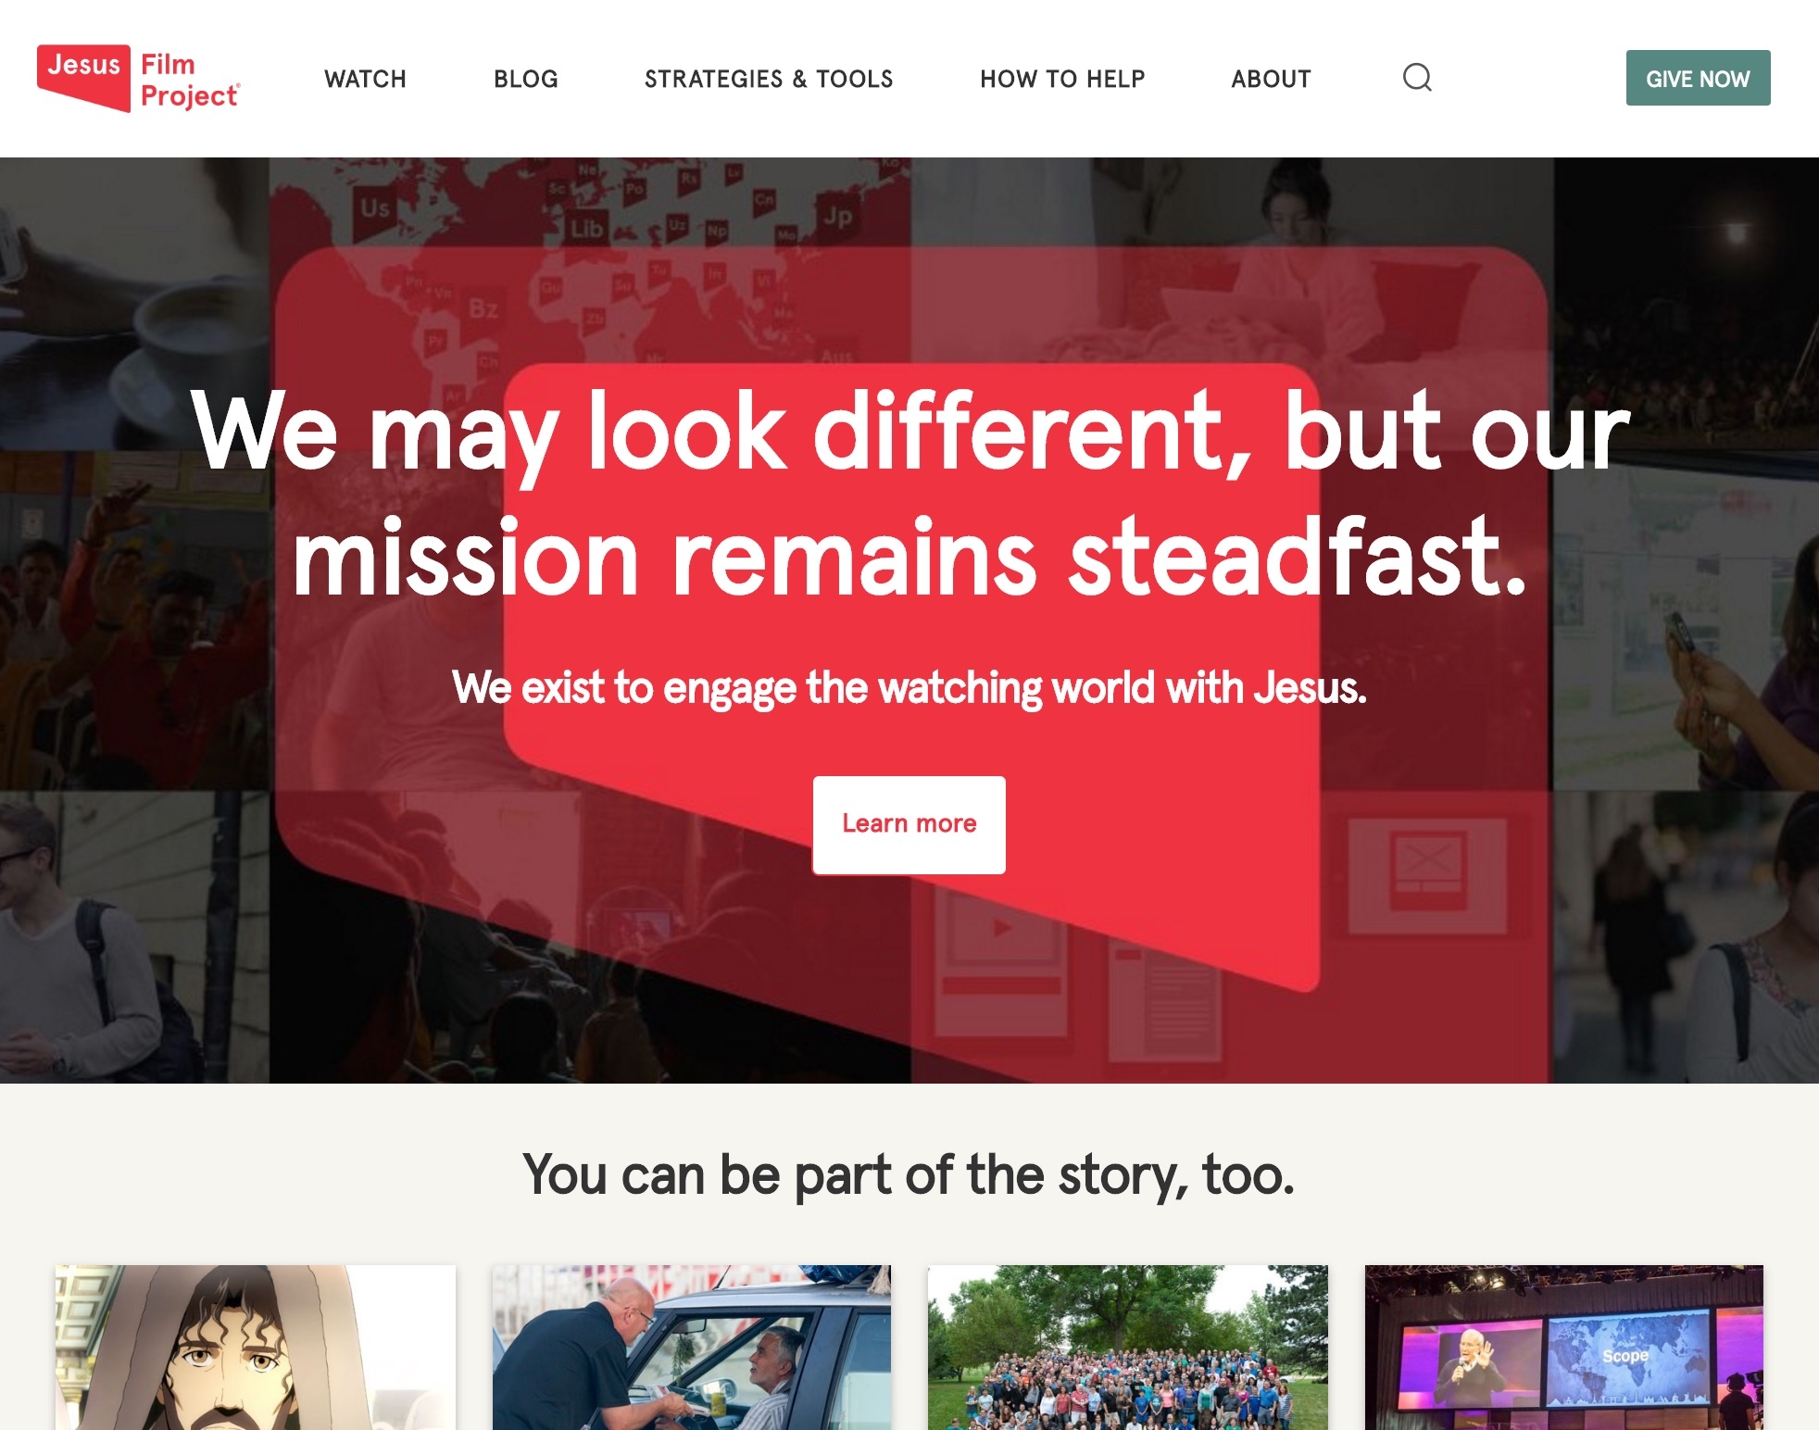Open the large outdoor group photo thumbnail

(x=1127, y=1348)
